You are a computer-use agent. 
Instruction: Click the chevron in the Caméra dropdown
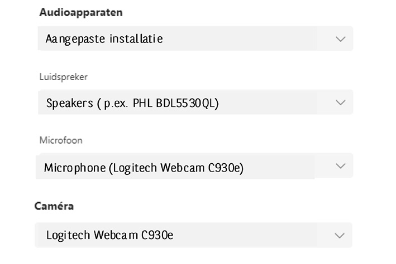pos(340,235)
